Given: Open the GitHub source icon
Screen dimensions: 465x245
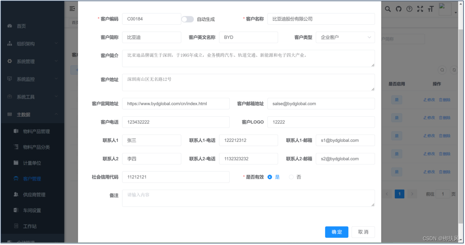Looking at the screenshot, I should [x=399, y=9].
